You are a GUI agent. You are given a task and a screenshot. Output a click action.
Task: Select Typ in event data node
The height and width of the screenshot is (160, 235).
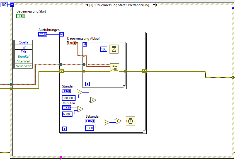coord(23,47)
